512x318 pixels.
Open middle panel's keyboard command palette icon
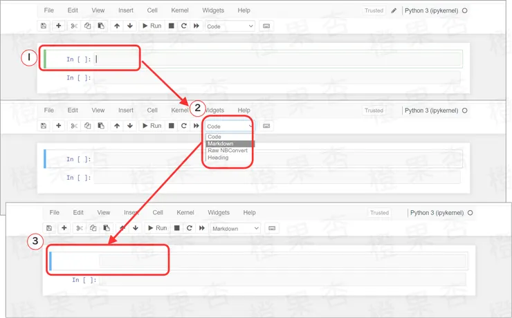[x=266, y=126]
